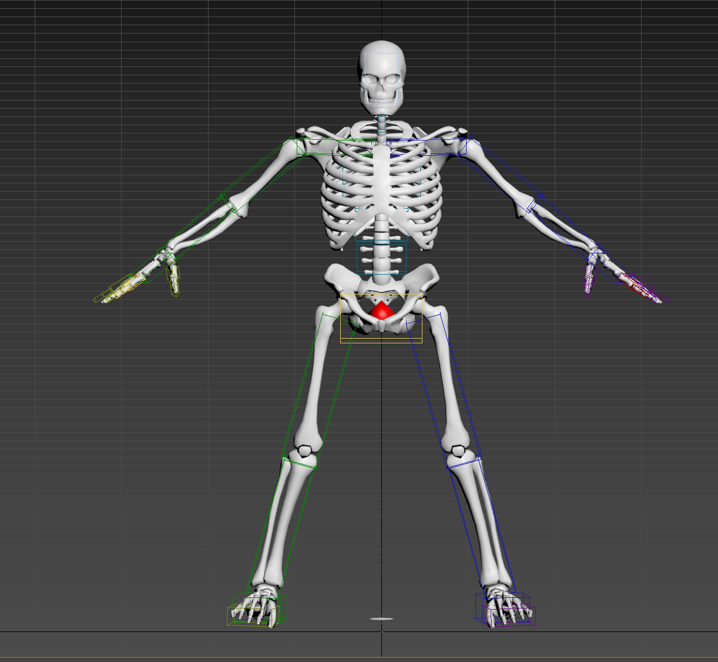Select the foot with purple toe rig

click(x=506, y=607)
